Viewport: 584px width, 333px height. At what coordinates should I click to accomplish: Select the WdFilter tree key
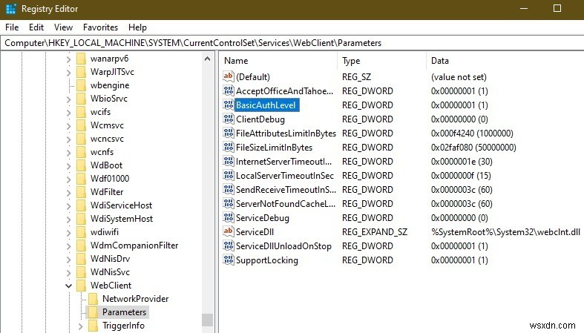[107, 192]
